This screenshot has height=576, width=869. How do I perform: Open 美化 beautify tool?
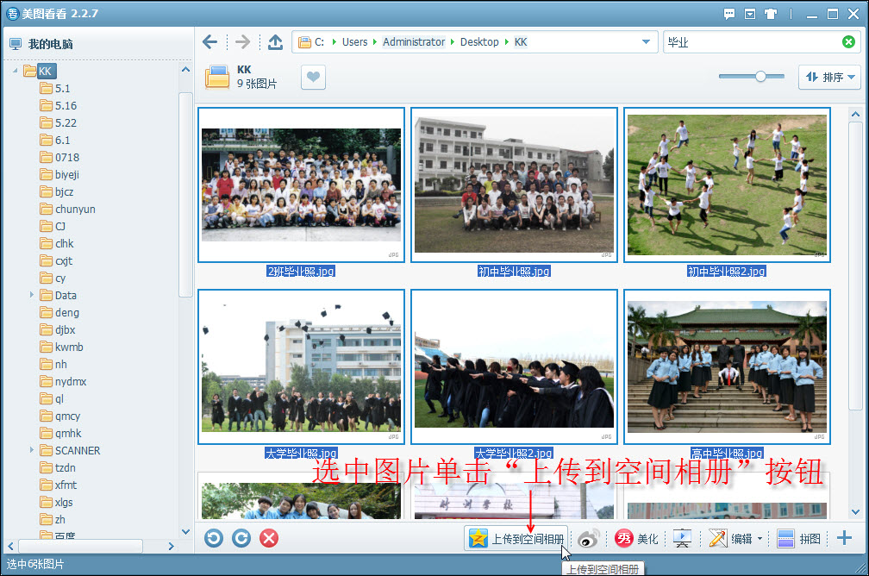coord(636,538)
